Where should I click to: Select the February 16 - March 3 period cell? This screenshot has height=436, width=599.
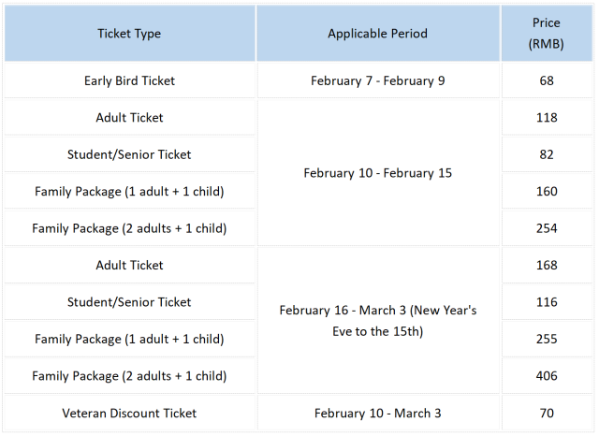[377, 320]
